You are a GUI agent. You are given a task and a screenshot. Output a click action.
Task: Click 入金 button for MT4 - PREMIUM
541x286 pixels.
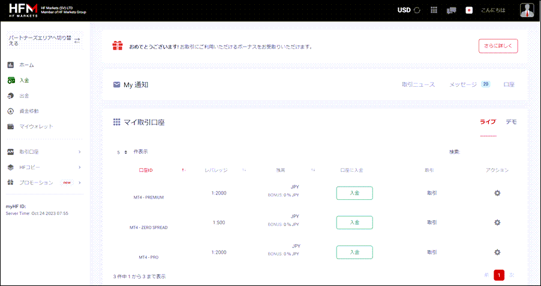(354, 193)
